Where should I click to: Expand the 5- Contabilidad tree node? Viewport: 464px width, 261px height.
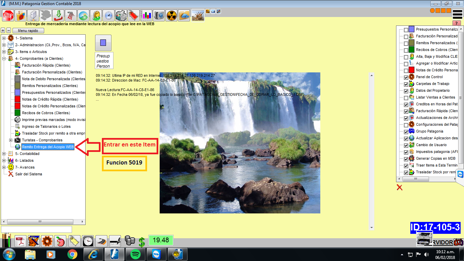pos(4,154)
